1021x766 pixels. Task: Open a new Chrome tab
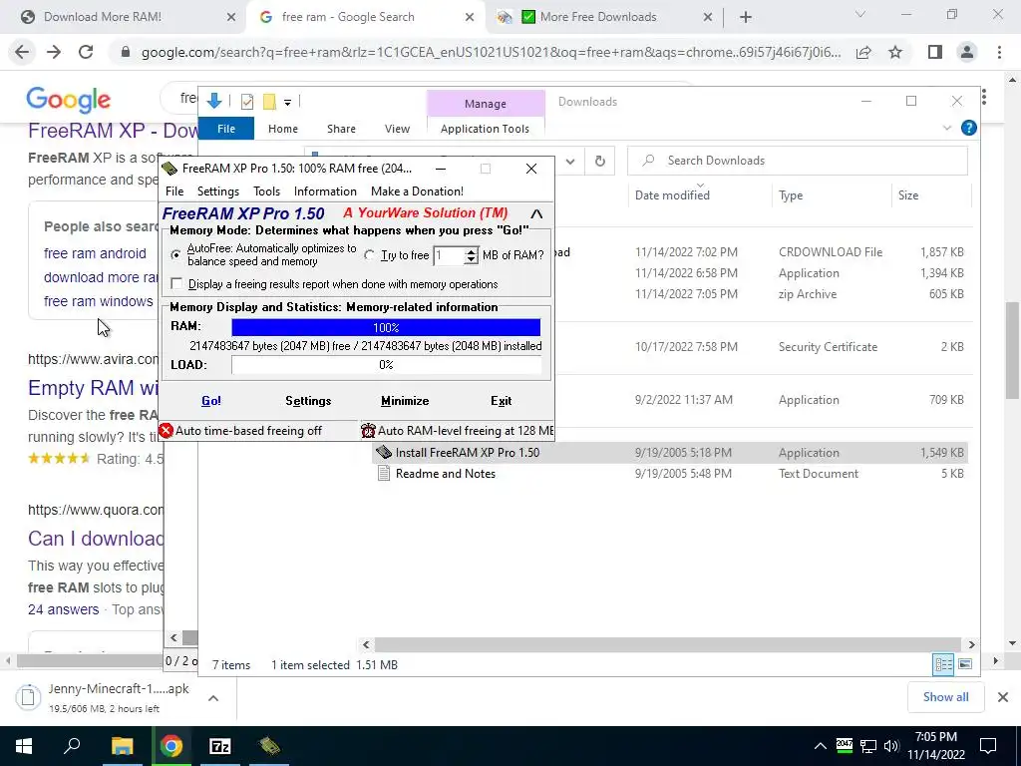(746, 17)
